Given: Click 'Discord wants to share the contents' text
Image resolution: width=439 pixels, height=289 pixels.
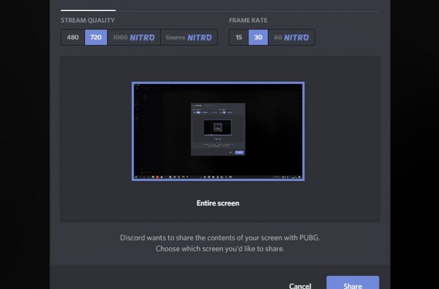Looking at the screenshot, I should [x=220, y=238].
